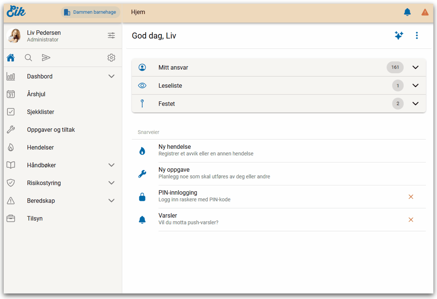The height and width of the screenshot is (299, 437).
Task: Open profile filter sliders icon
Action: [x=111, y=36]
